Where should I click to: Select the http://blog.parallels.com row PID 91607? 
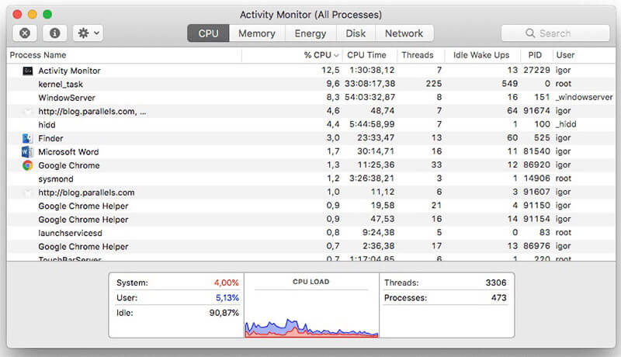(311, 192)
